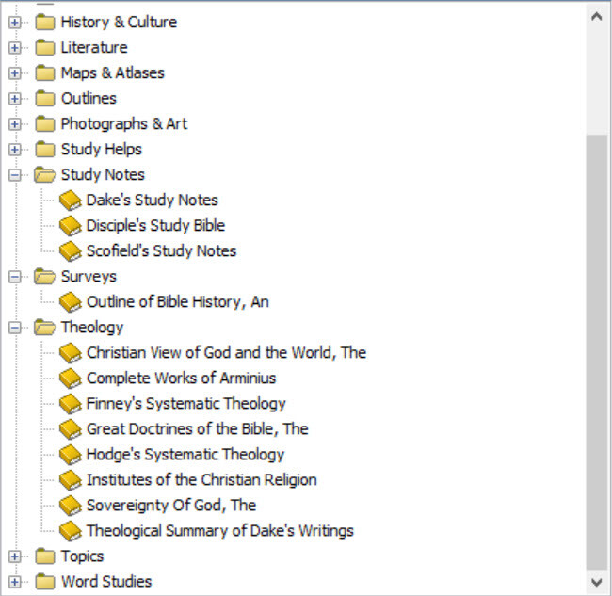The height and width of the screenshot is (596, 612).
Task: Select the Literature label
Action: click(94, 48)
